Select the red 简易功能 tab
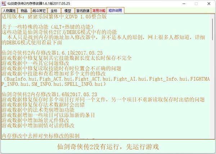 pos(99,10)
